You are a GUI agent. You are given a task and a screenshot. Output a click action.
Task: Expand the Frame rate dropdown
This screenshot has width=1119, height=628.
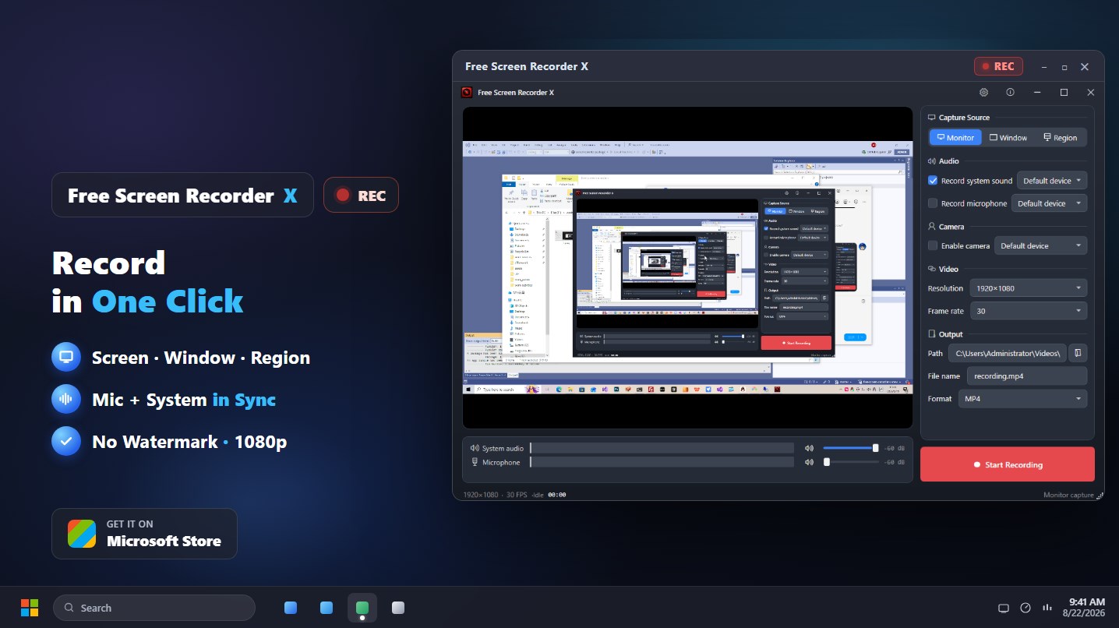(x=1028, y=311)
